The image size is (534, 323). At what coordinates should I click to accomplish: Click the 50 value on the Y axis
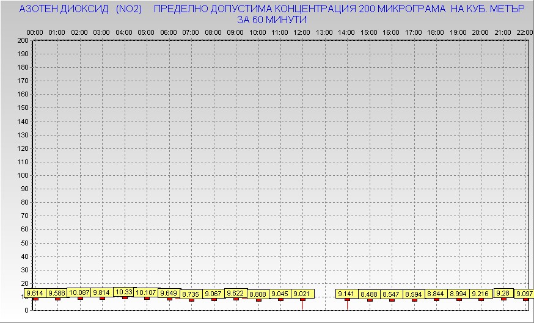tap(24, 242)
